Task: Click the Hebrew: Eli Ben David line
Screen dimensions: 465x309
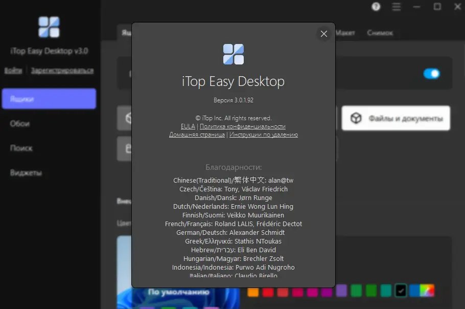Action: point(234,250)
